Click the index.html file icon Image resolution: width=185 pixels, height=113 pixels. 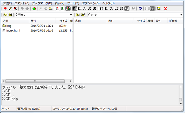[4, 31]
